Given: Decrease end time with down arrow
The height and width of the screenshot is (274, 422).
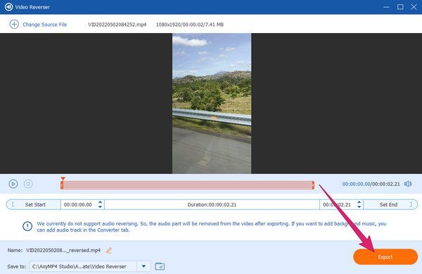Looking at the screenshot, I should click(x=359, y=206).
